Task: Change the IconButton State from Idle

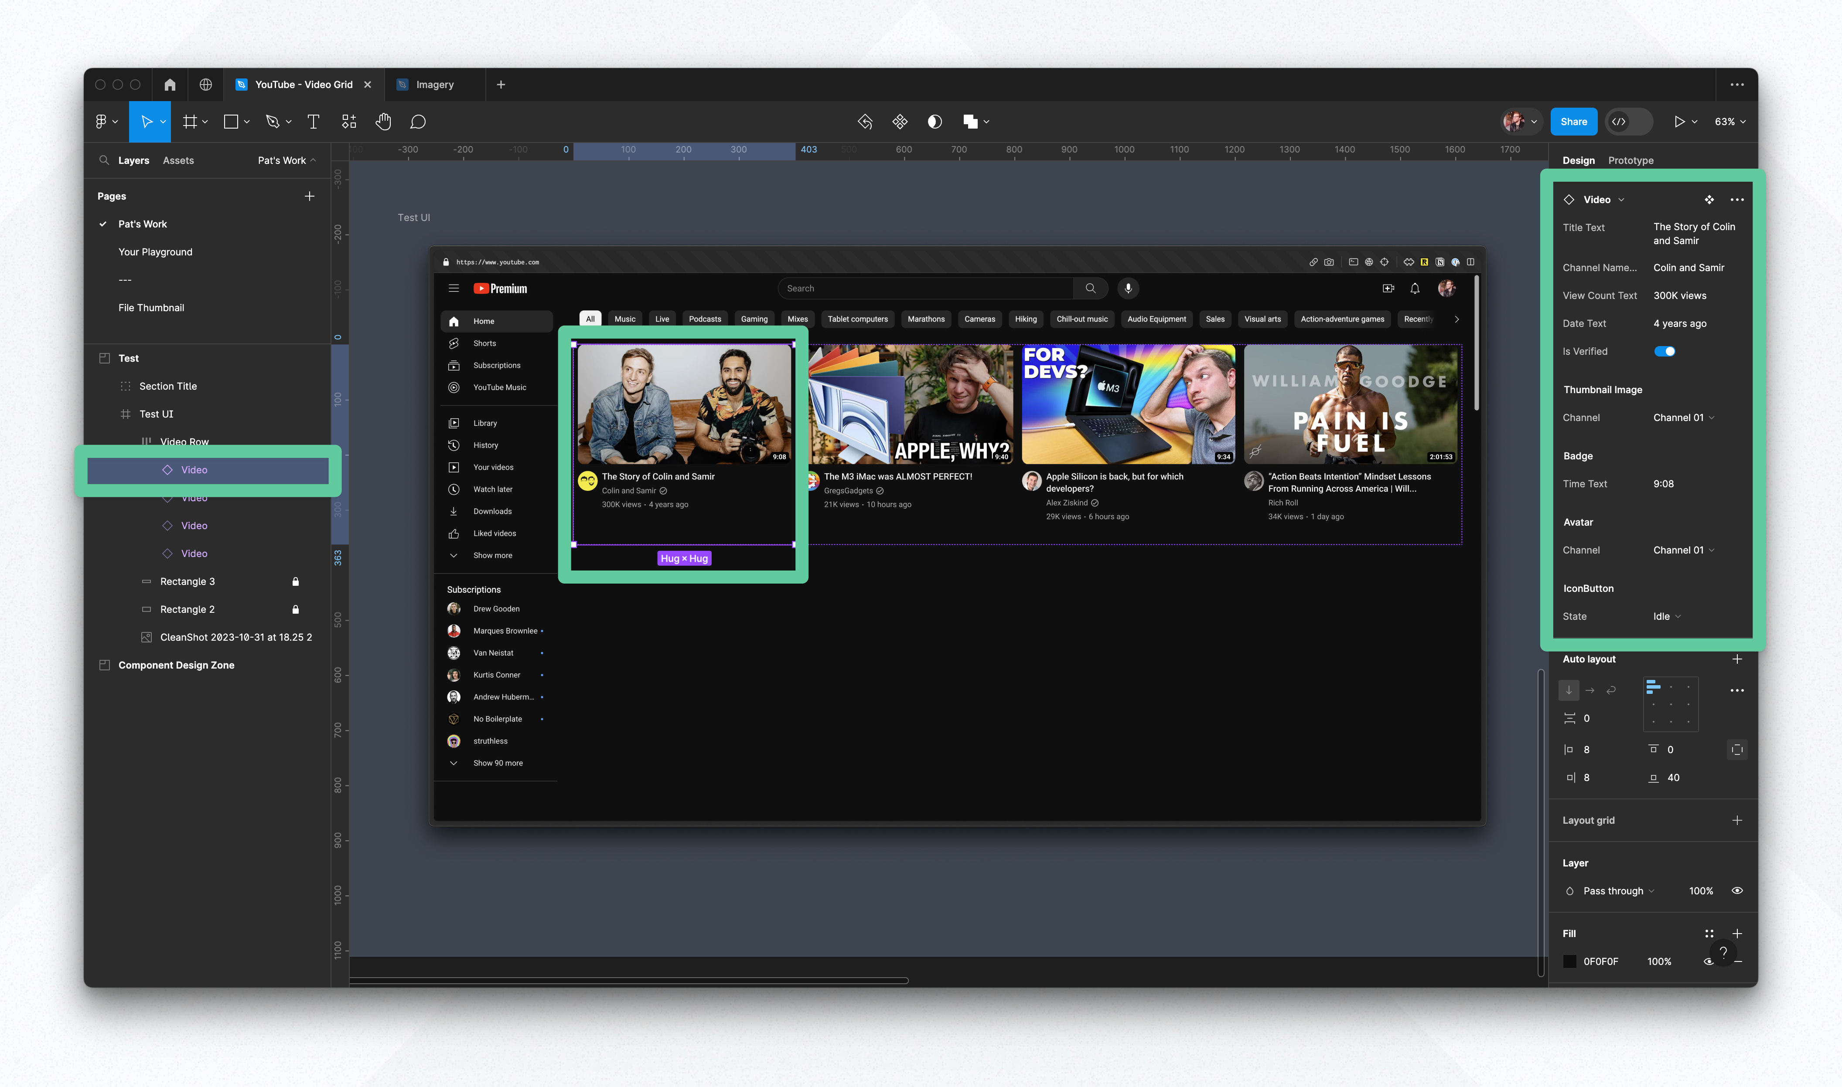Action: click(x=1666, y=616)
